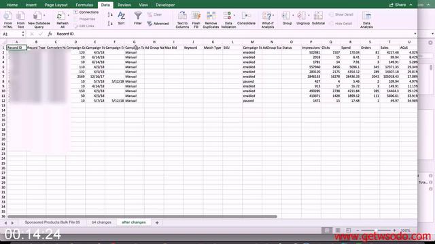Screen dimensions: 435x244
Task: Open New Database Query
Action: coord(39,20)
